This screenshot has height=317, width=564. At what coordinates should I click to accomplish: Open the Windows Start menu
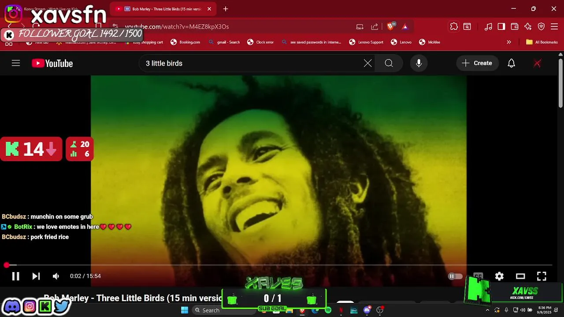(185, 310)
